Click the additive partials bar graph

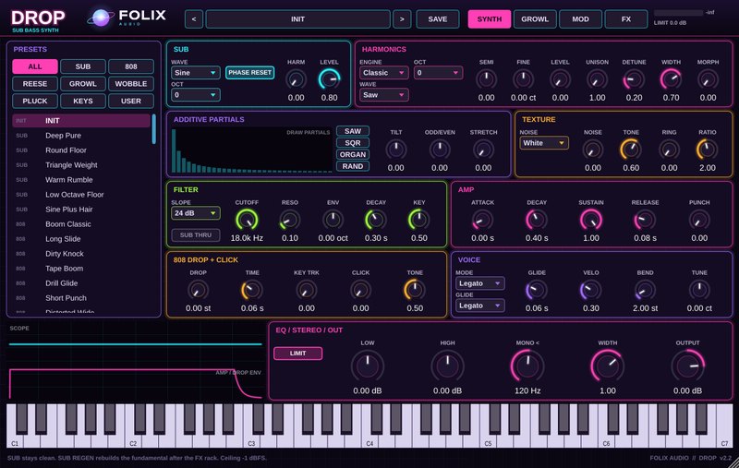pos(251,150)
